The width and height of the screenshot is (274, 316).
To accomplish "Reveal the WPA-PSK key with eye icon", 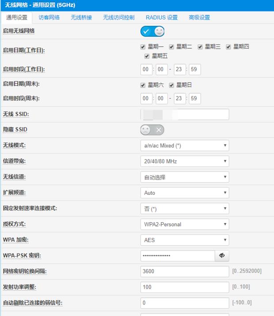I will click(222, 255).
